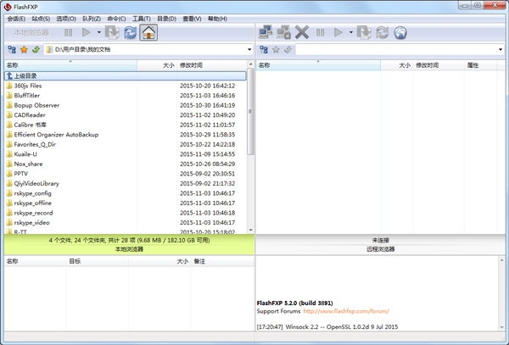Image resolution: width=509 pixels, height=345 pixels.
Task: Click the home directory icon in left toolbar
Action: [148, 32]
